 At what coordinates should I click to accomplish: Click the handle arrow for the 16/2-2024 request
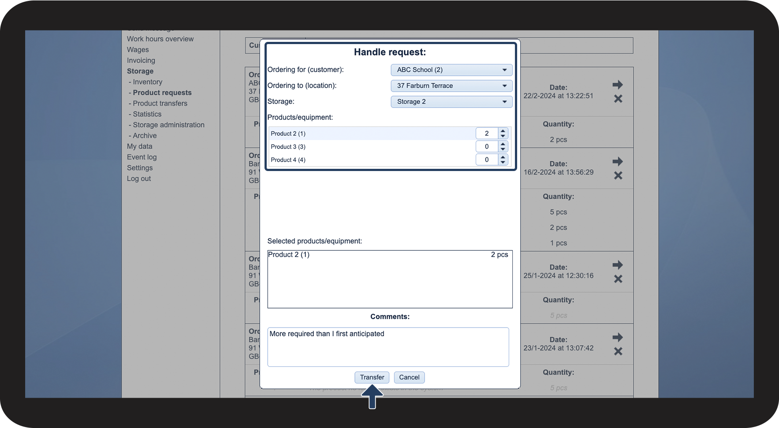(x=618, y=161)
